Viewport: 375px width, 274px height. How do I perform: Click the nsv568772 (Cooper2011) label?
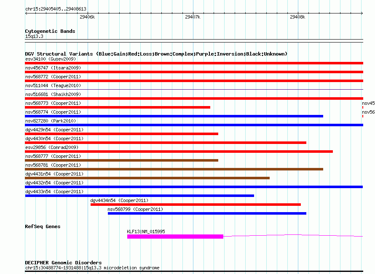(x=53, y=77)
